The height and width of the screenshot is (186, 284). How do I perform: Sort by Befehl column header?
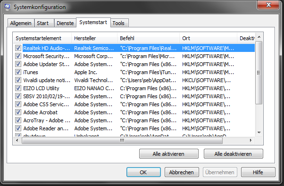[148, 38]
